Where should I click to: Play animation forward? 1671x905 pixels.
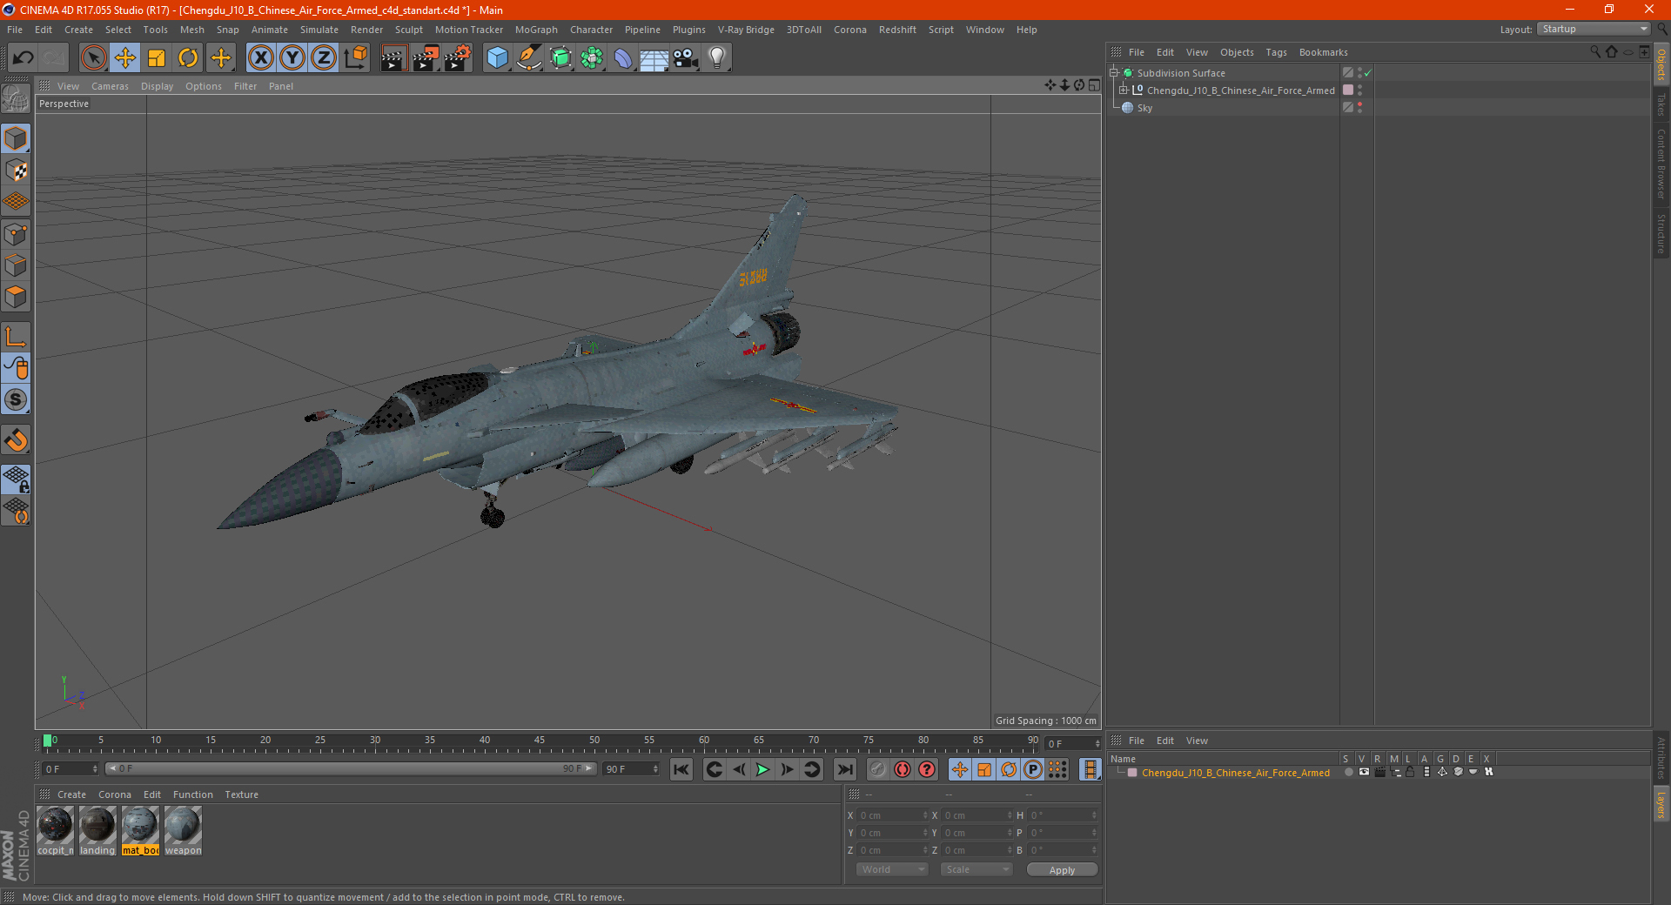(x=762, y=769)
